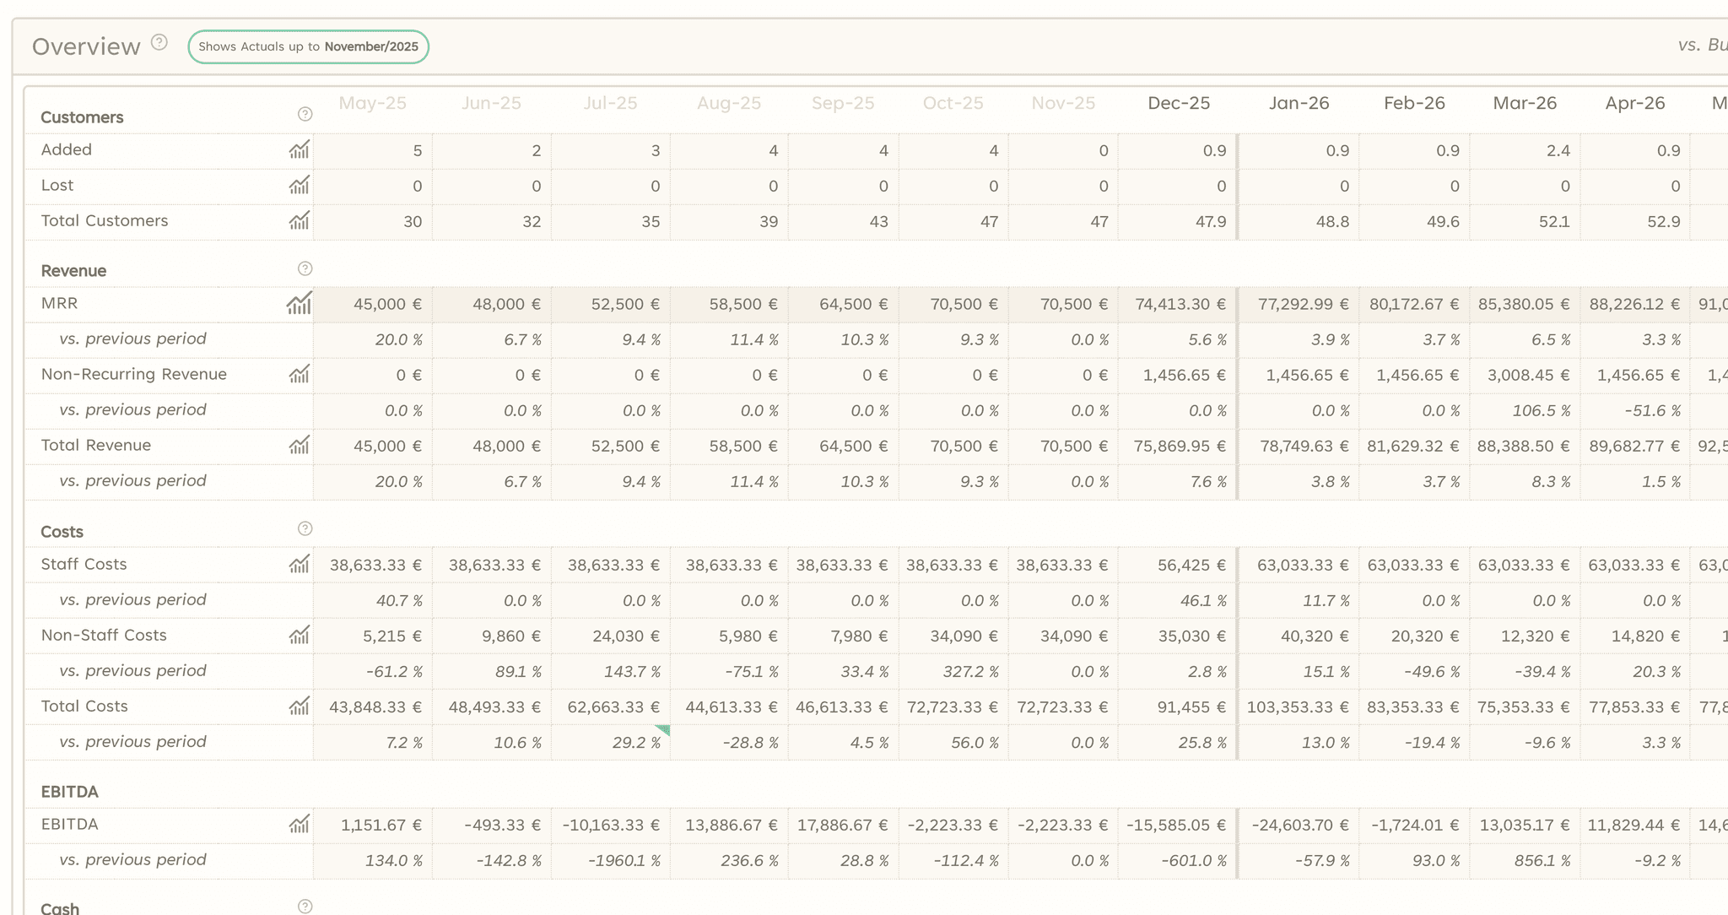Open the MRR chart icon
The image size is (1728, 915).
(x=300, y=304)
